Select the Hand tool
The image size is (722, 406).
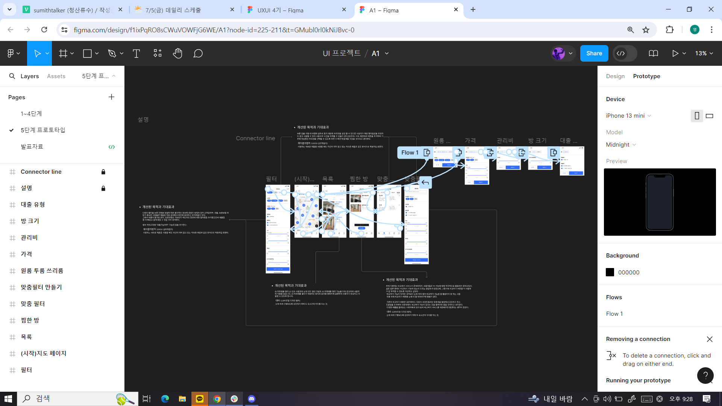click(177, 53)
